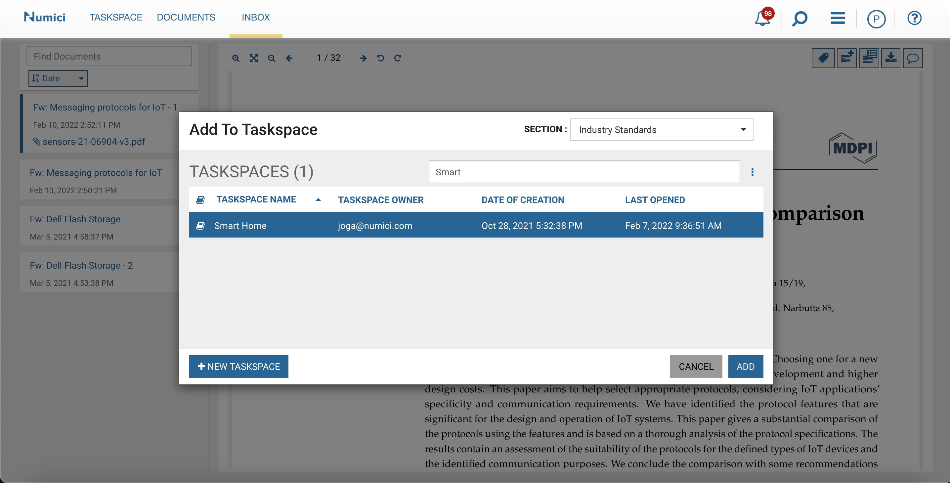
Task: Open the search magnifier in the top bar
Action: point(799,19)
